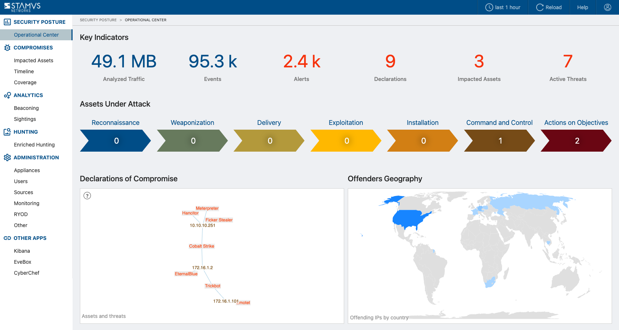Click HUNTING sidebar heading

[26, 132]
